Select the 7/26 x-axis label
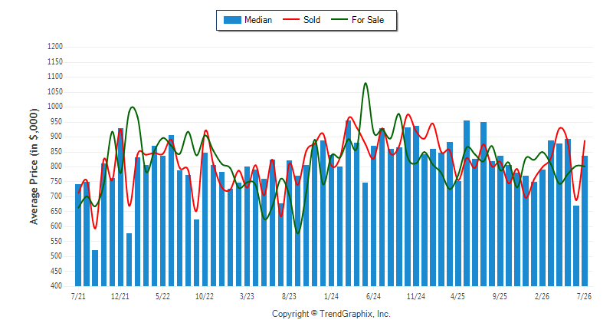Screen dimensions: 613x333 coord(584,296)
